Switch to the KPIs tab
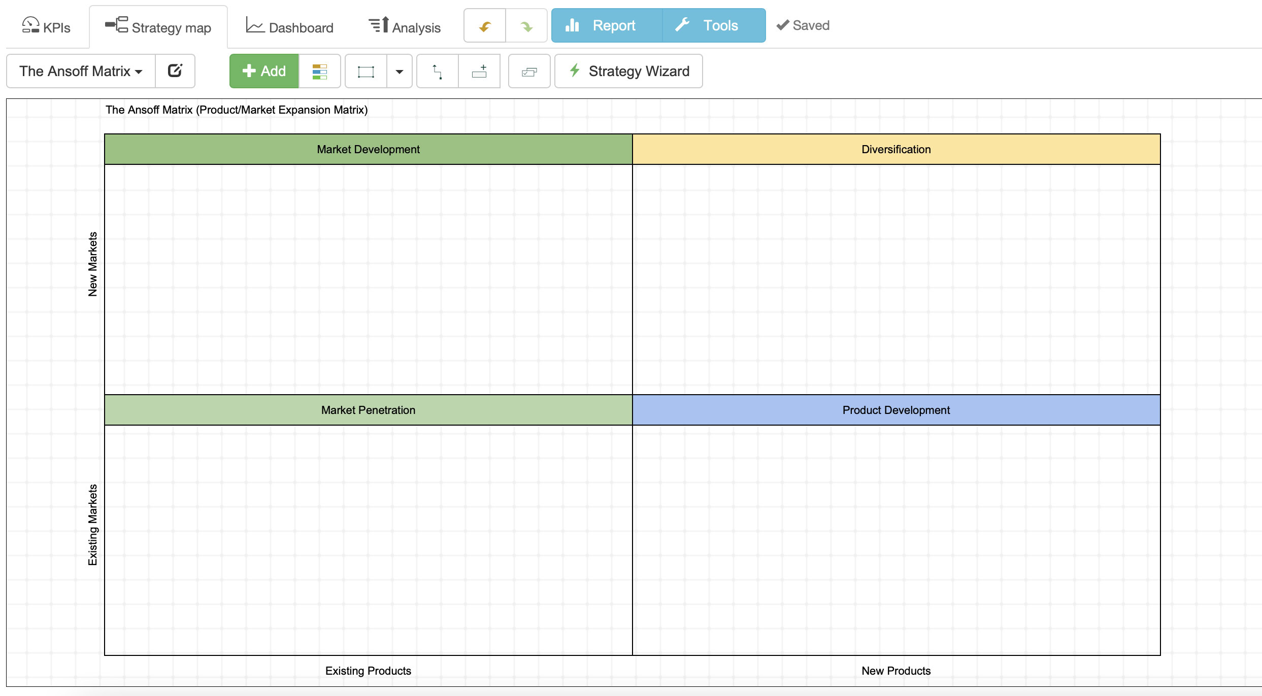Image resolution: width=1262 pixels, height=696 pixels. coord(46,27)
